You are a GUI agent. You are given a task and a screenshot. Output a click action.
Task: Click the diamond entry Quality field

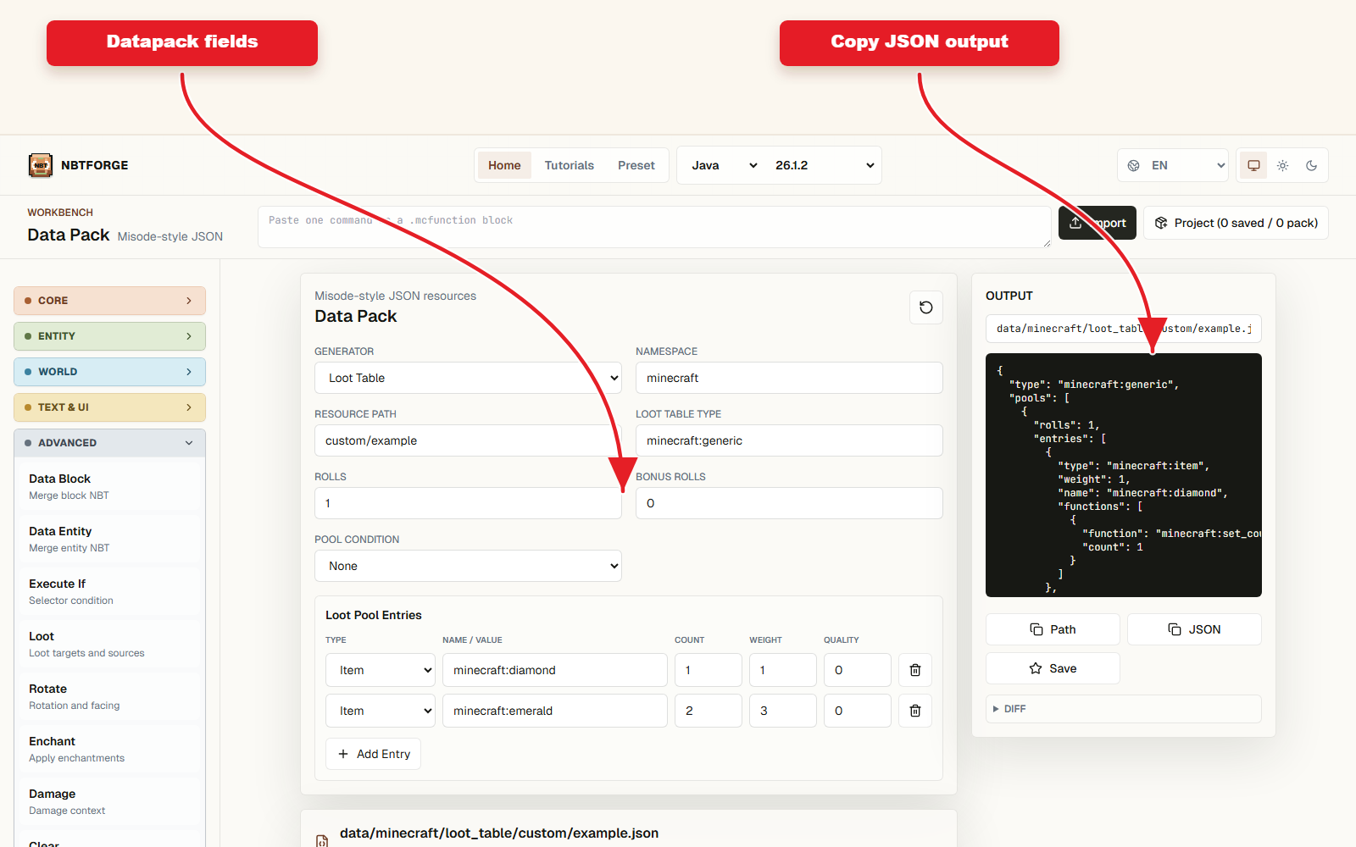pos(858,670)
